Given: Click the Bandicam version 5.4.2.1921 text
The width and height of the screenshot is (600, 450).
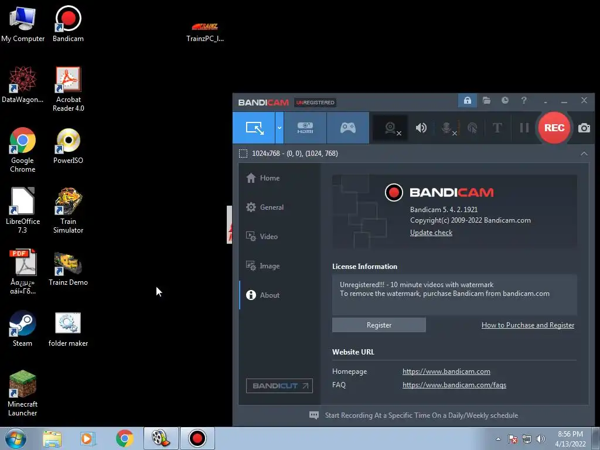Looking at the screenshot, I should pyautogui.click(x=444, y=210).
